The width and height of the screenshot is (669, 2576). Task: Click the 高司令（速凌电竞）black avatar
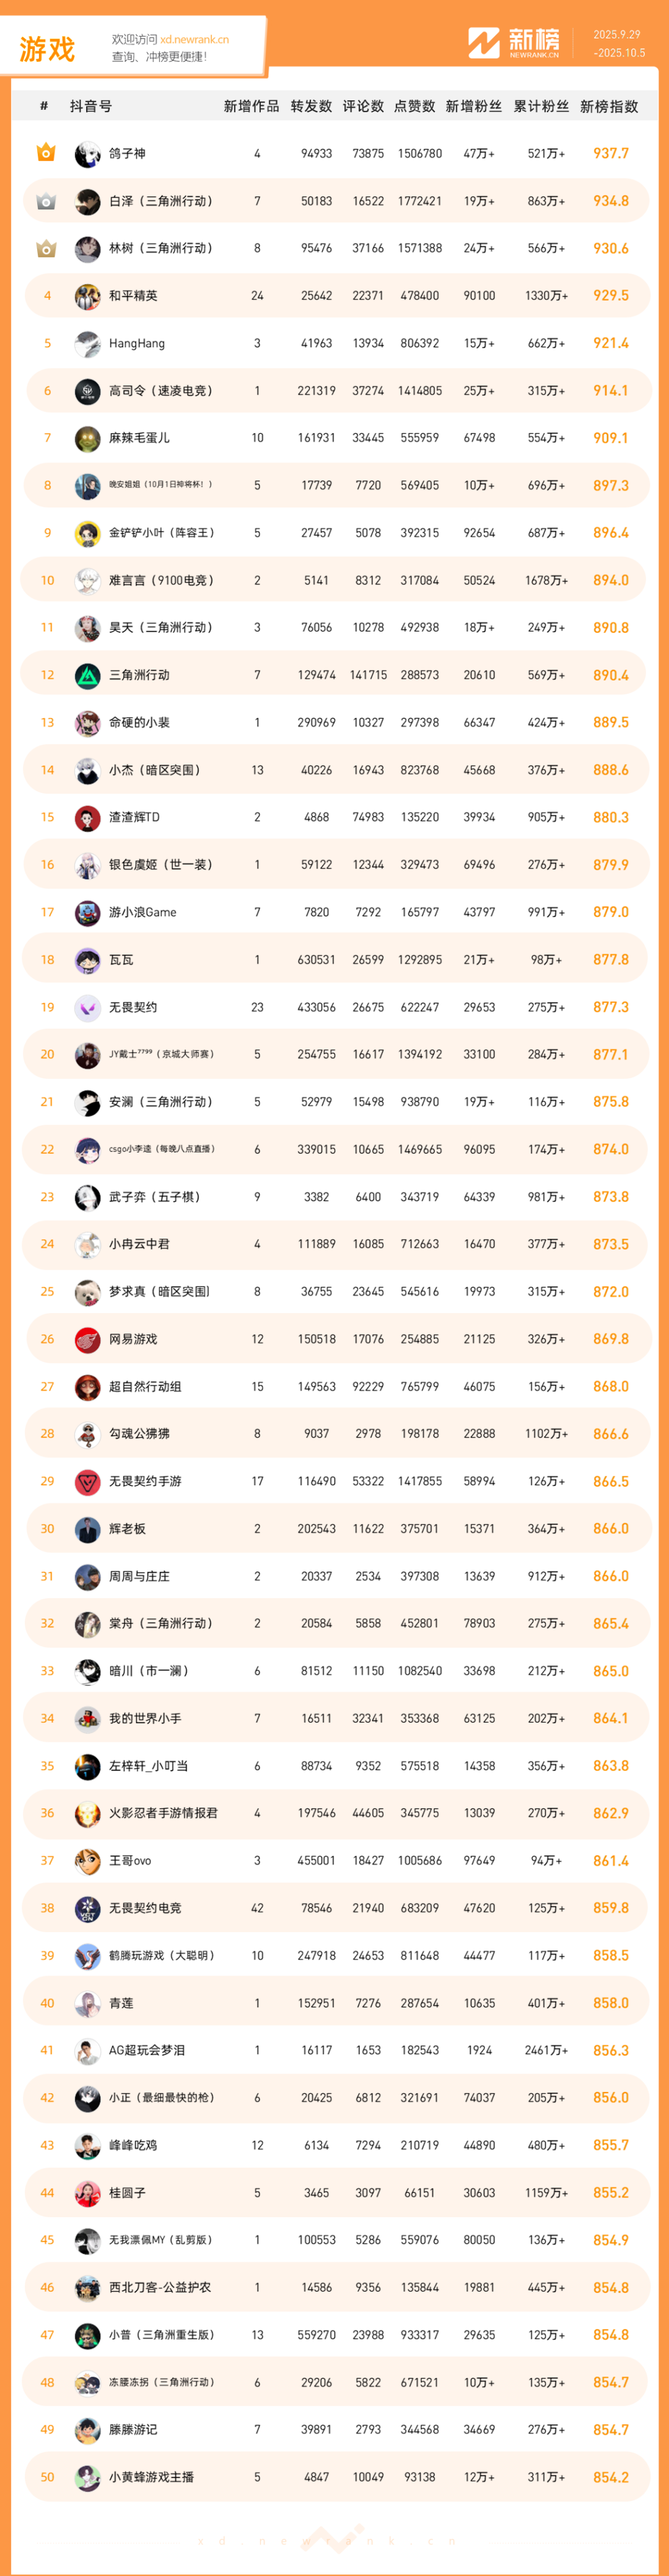[88, 391]
